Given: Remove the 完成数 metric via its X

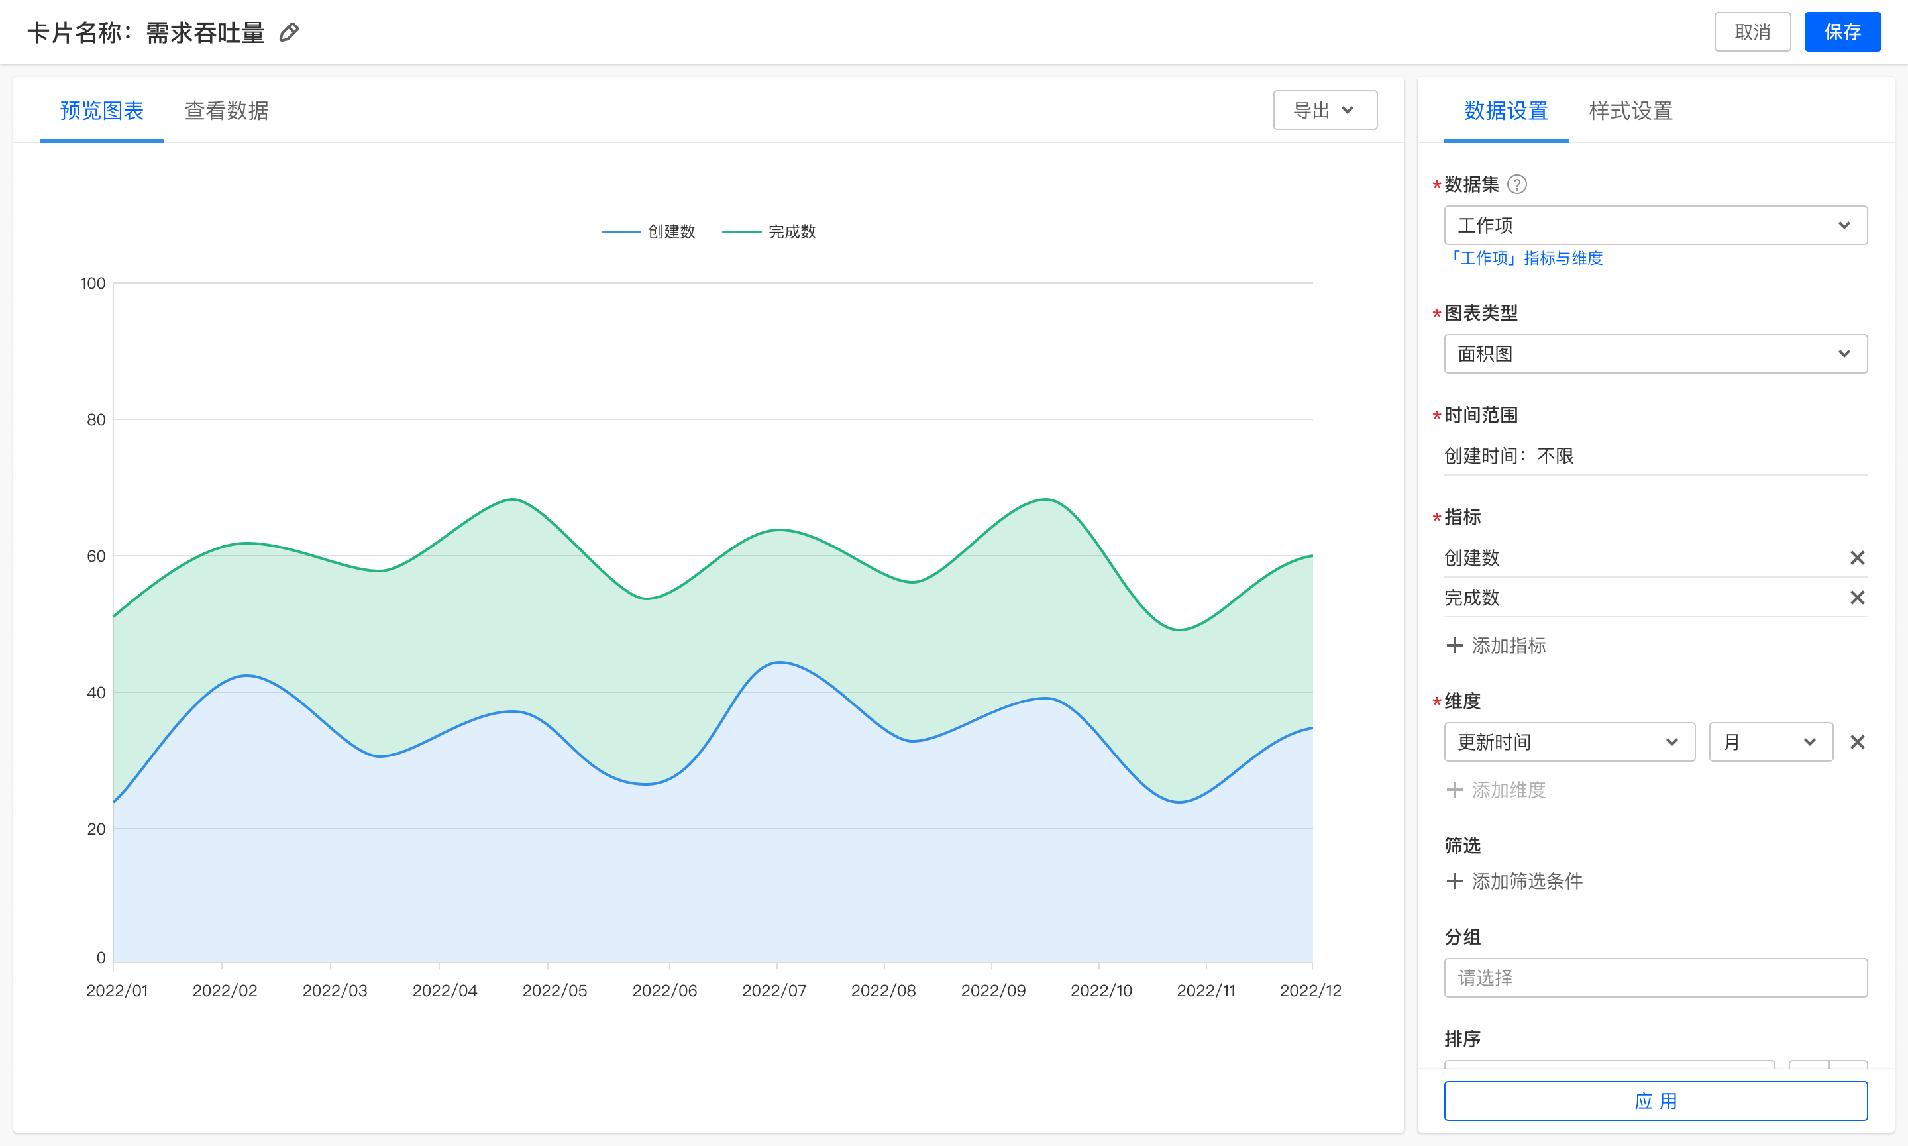Looking at the screenshot, I should pyautogui.click(x=1857, y=598).
